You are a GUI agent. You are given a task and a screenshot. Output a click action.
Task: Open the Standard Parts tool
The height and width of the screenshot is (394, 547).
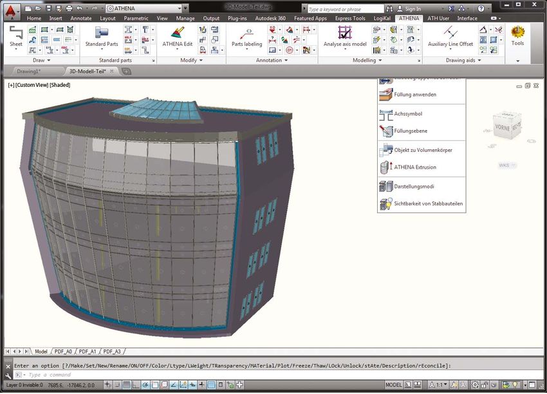pyautogui.click(x=102, y=33)
